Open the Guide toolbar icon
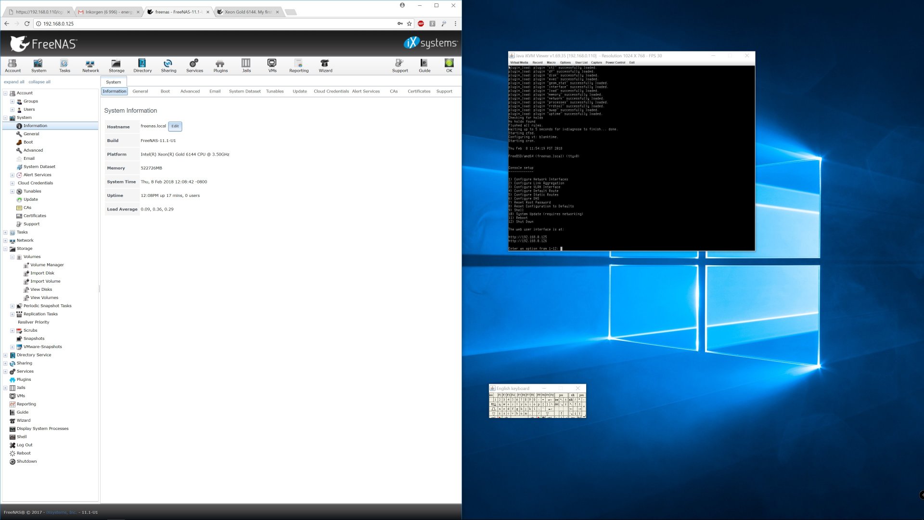The height and width of the screenshot is (520, 924). pyautogui.click(x=424, y=65)
